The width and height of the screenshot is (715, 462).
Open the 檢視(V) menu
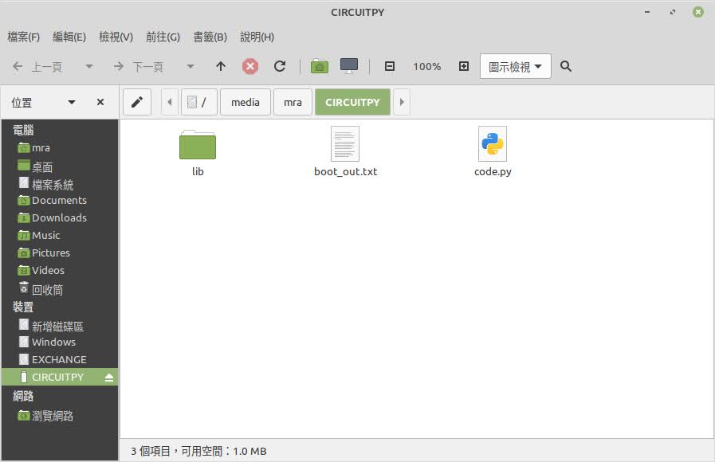coord(116,37)
